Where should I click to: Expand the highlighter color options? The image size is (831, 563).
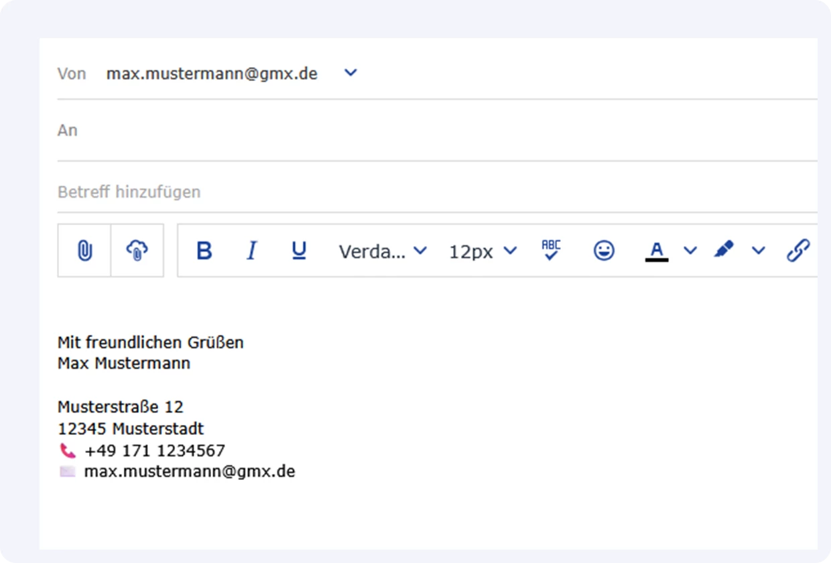758,250
